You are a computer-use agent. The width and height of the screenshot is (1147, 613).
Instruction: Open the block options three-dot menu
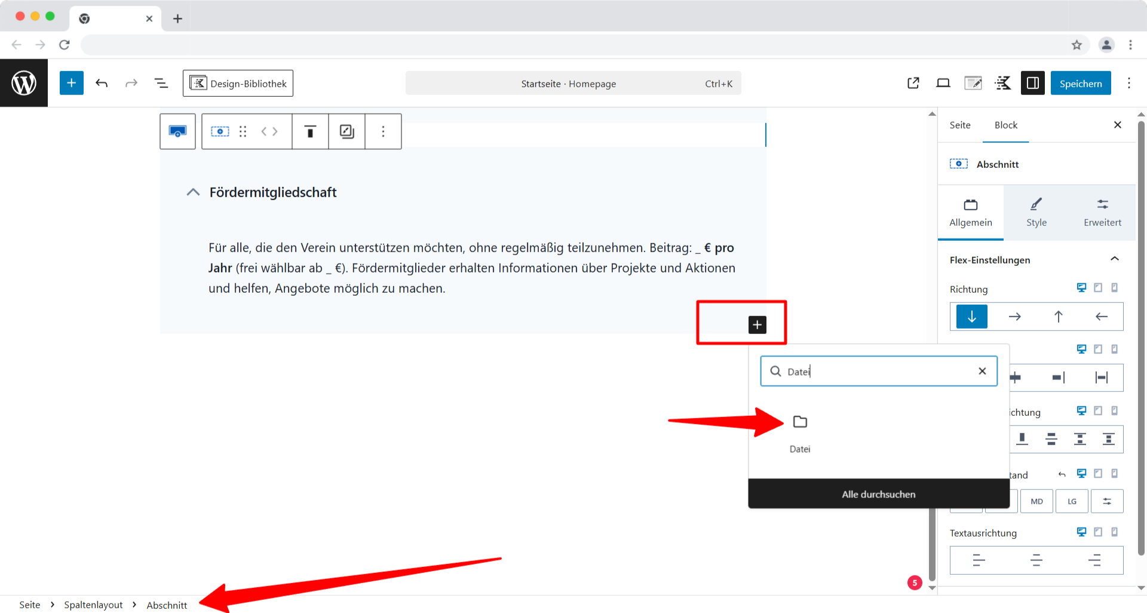coord(383,131)
